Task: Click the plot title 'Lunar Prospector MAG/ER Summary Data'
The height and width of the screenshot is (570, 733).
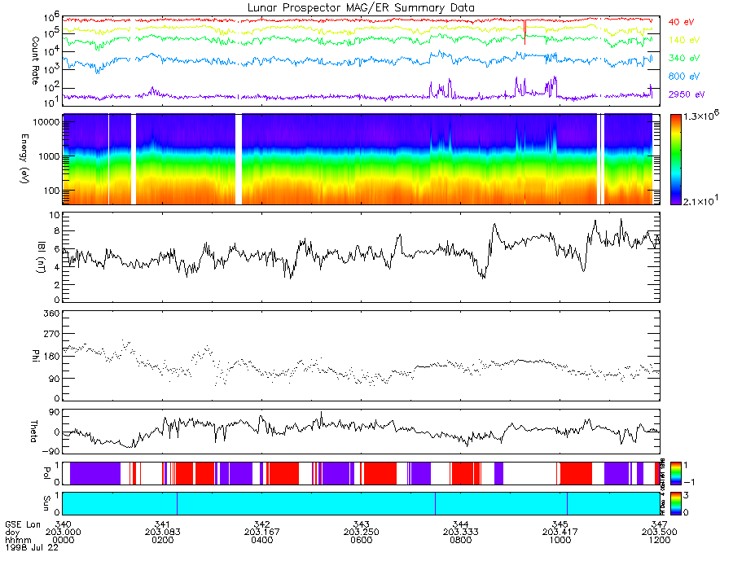Action: [361, 8]
